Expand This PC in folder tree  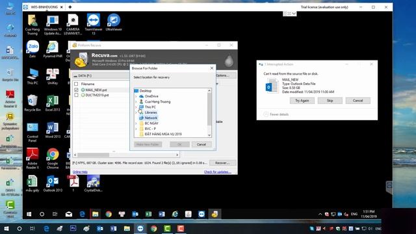pos(136,107)
